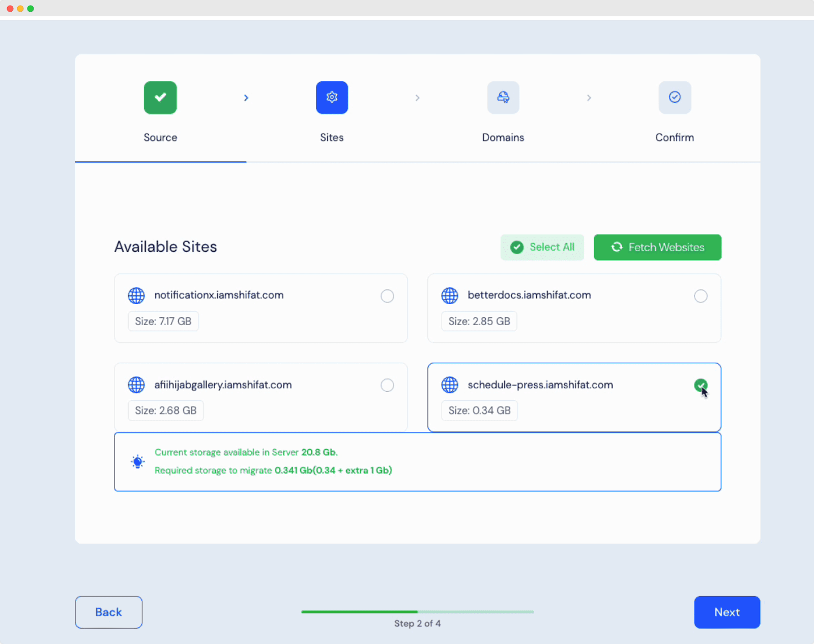Click the lightbulb icon in storage info box

pos(137,461)
